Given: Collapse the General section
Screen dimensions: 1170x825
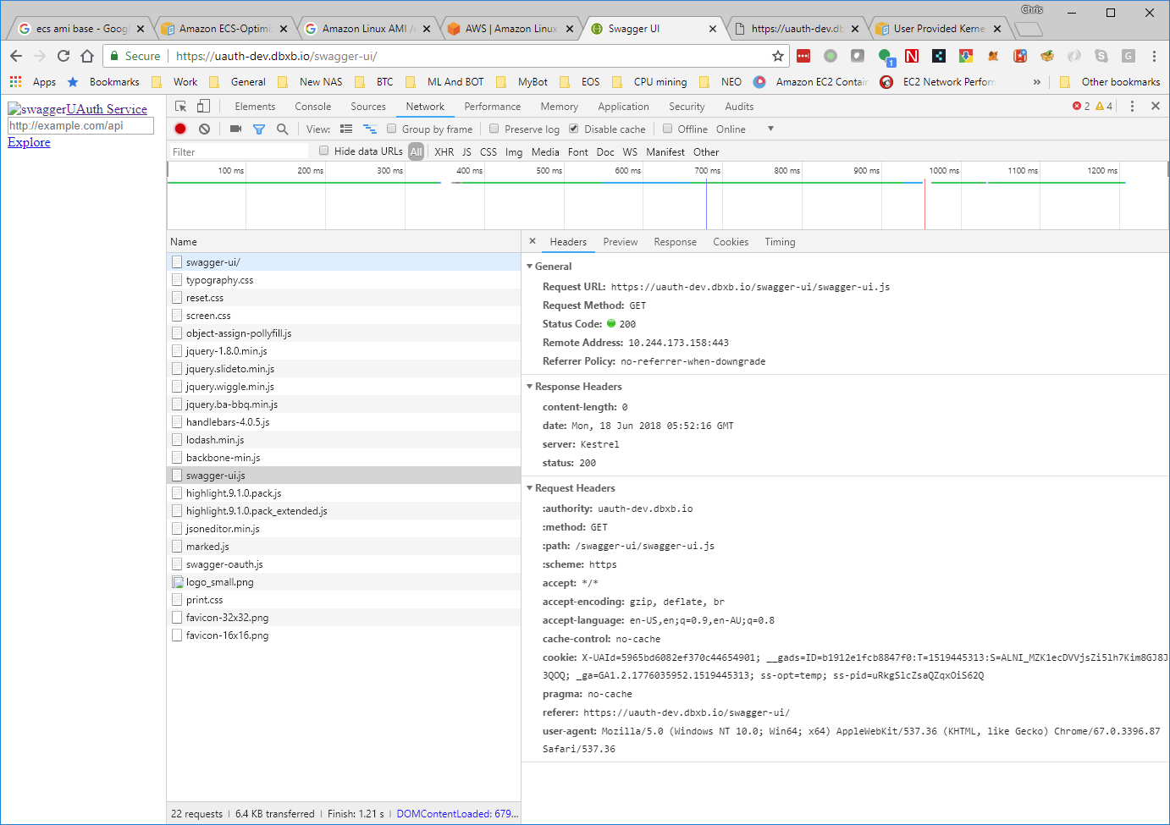Looking at the screenshot, I should pyautogui.click(x=530, y=266).
